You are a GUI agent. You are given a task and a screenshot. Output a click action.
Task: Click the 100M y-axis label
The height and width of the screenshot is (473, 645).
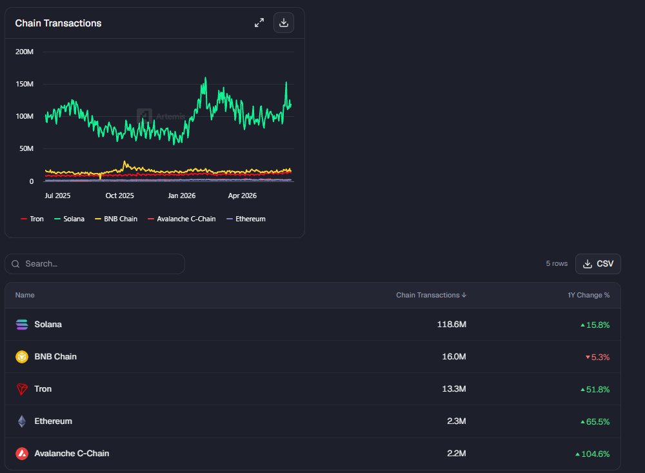click(x=25, y=116)
